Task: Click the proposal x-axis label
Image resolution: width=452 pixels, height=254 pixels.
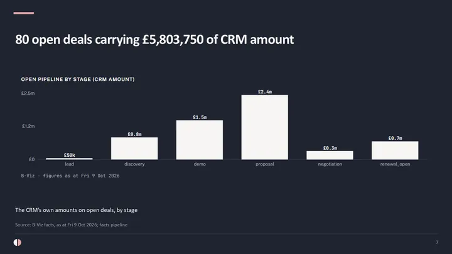Action: [x=265, y=164]
